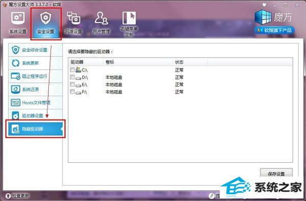Click the 保存设置 button
306x201 pixels.
pos(276,173)
